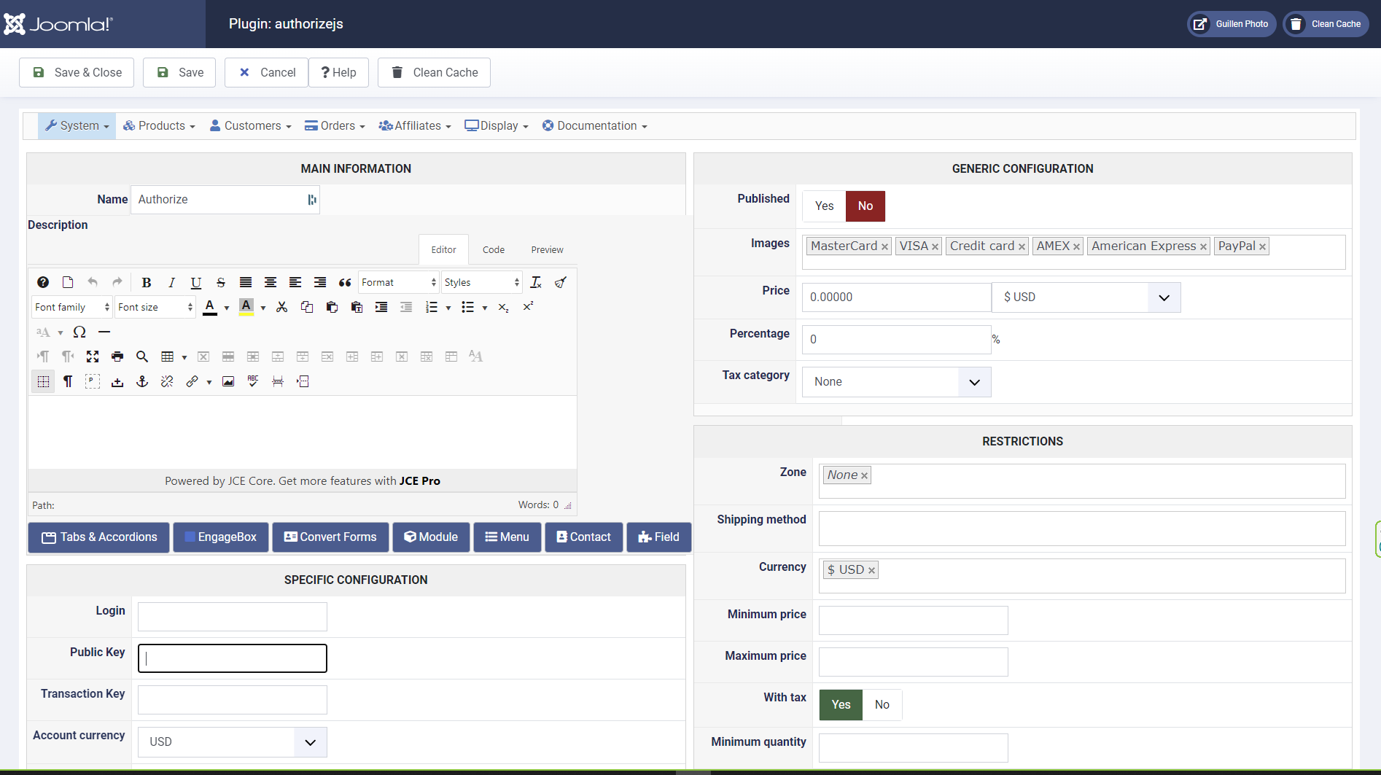1381x775 pixels.
Task: Click the Transaction Key input field
Action: click(x=233, y=700)
